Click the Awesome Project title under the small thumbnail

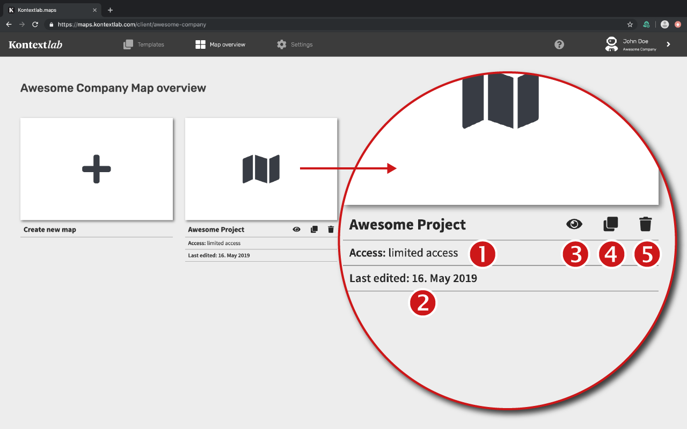[x=216, y=230]
